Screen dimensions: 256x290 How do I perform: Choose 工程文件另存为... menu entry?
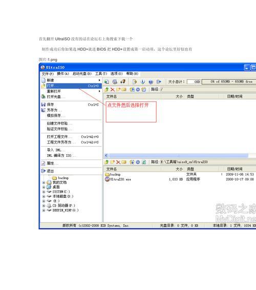pyautogui.click(x=71, y=142)
